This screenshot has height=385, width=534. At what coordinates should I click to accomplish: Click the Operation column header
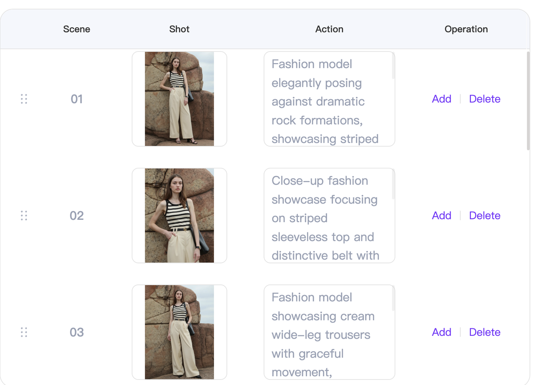pos(466,29)
